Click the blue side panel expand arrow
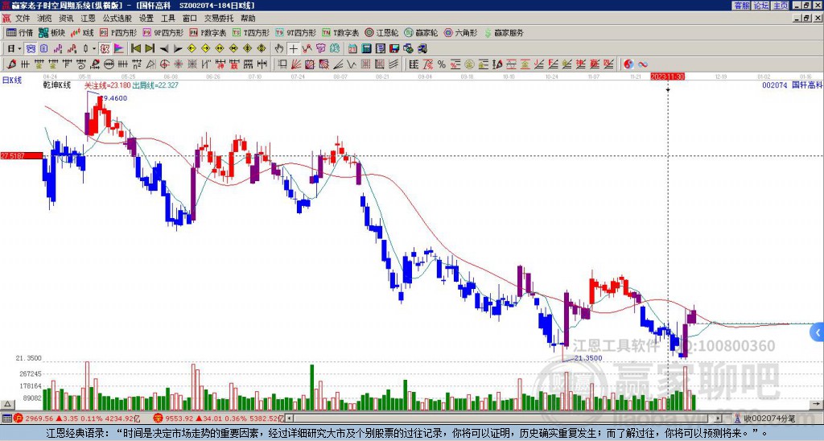The height and width of the screenshot is (441, 824). point(818,332)
